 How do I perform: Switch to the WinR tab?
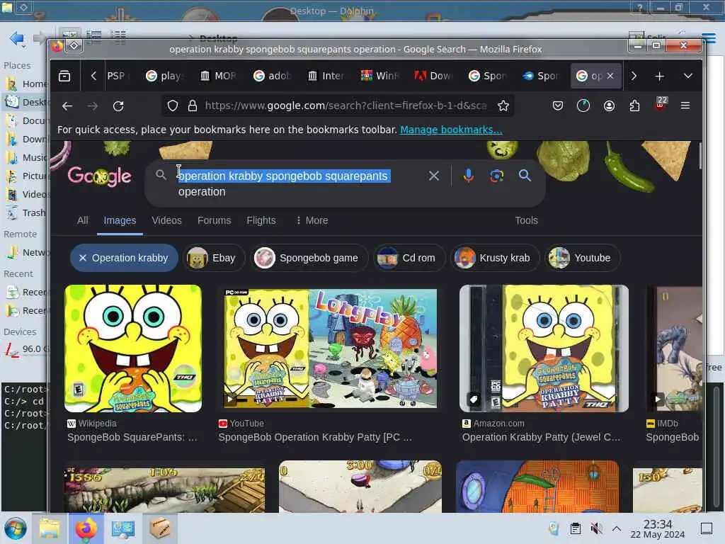(x=379, y=76)
